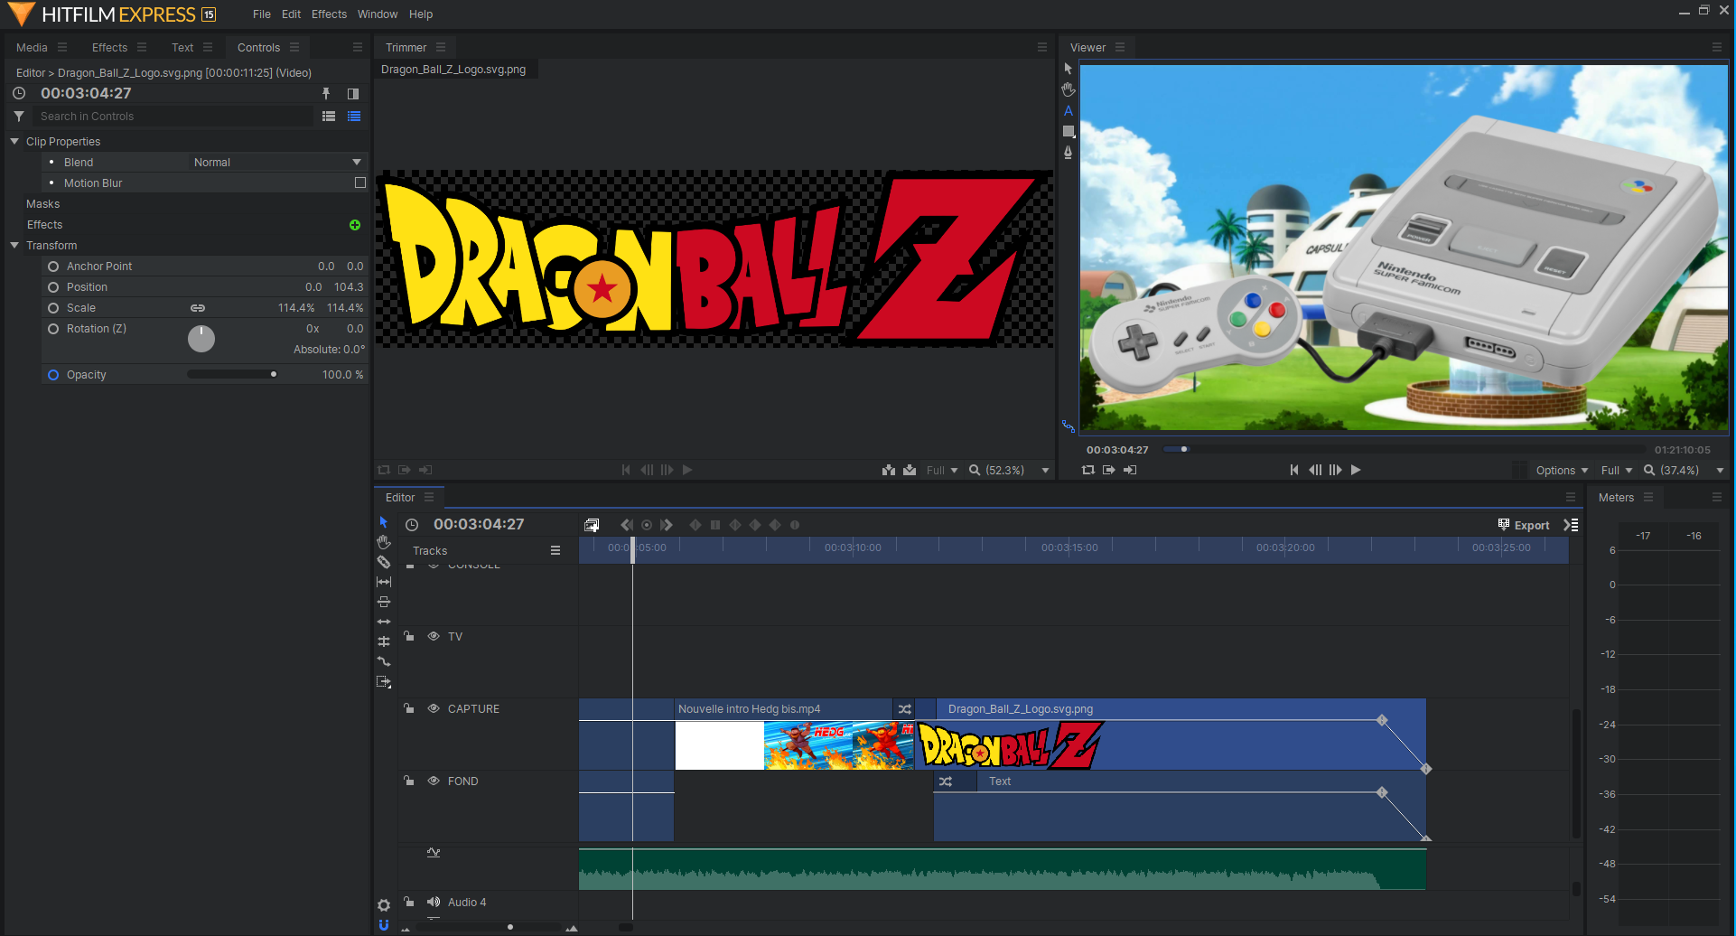The height and width of the screenshot is (936, 1736).
Task: Step to next frame in Viewer
Action: tap(1335, 470)
